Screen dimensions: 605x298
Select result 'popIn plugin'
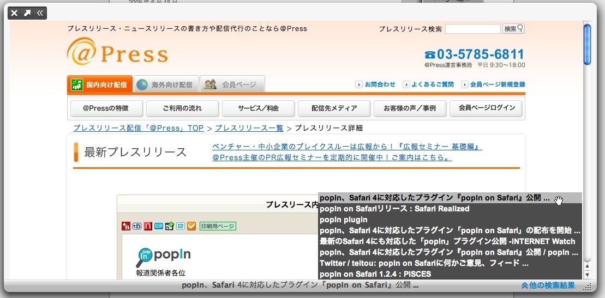450,220
